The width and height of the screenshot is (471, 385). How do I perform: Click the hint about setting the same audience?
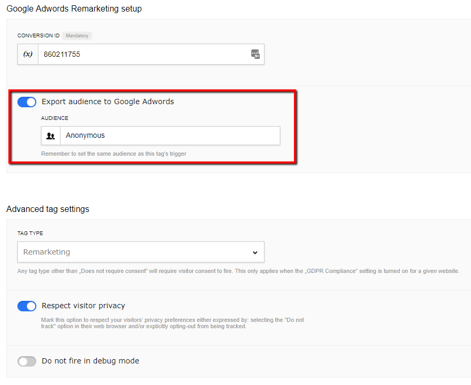click(113, 154)
